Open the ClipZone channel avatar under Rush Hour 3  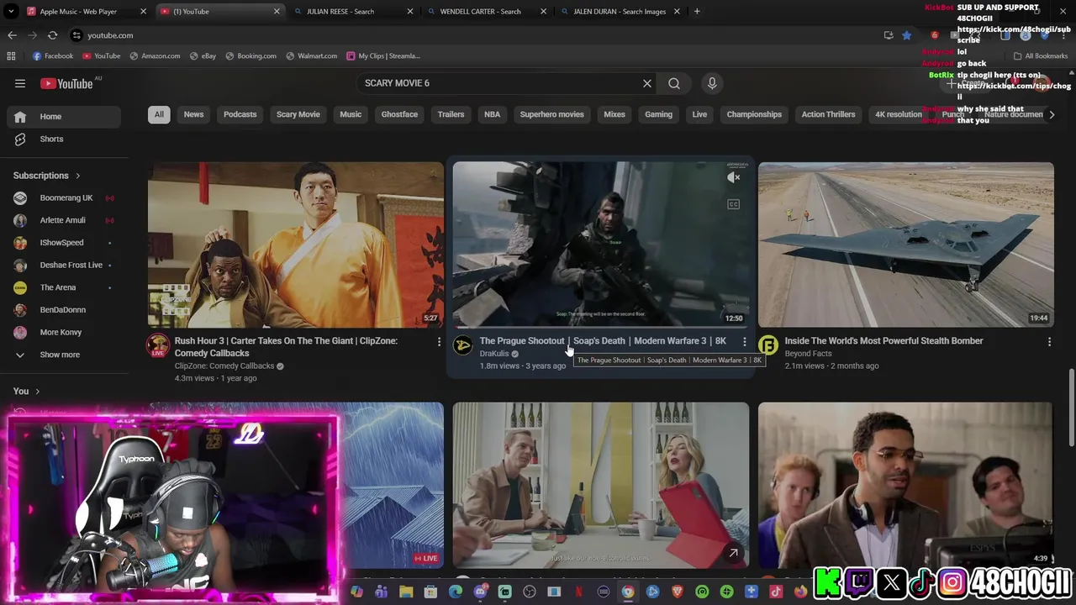click(158, 345)
